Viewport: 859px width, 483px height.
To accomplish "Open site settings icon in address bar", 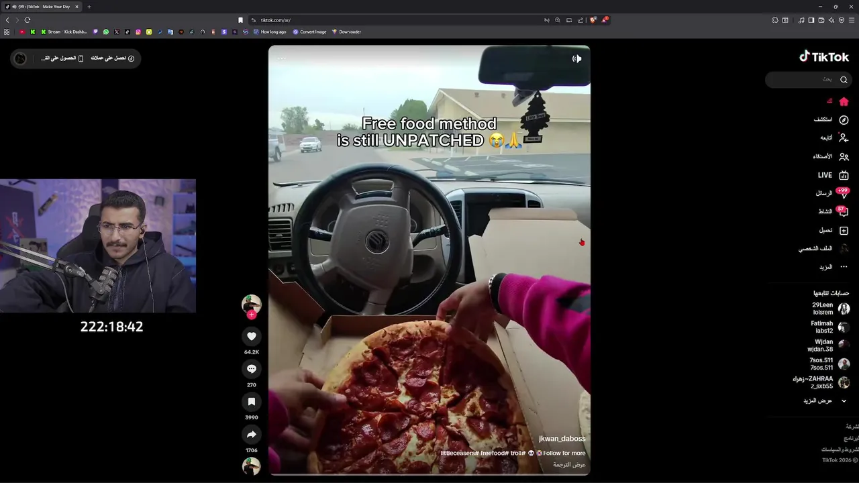I will pos(254,20).
